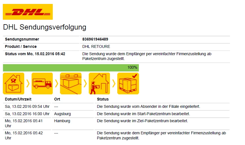Click the Ziel-Paketzentrum bearbeitet status text
The image size is (245, 145).
[142, 121]
